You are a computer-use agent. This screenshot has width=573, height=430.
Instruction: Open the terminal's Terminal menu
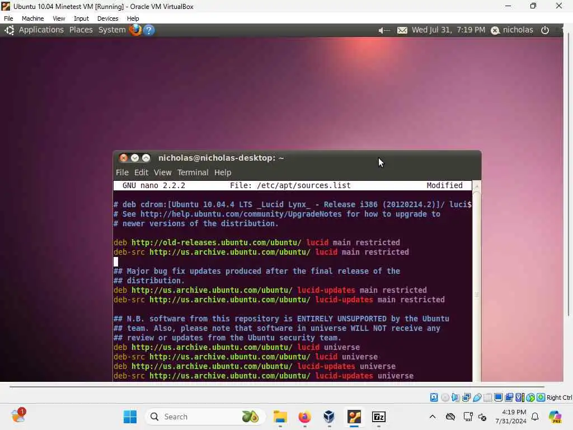point(192,172)
